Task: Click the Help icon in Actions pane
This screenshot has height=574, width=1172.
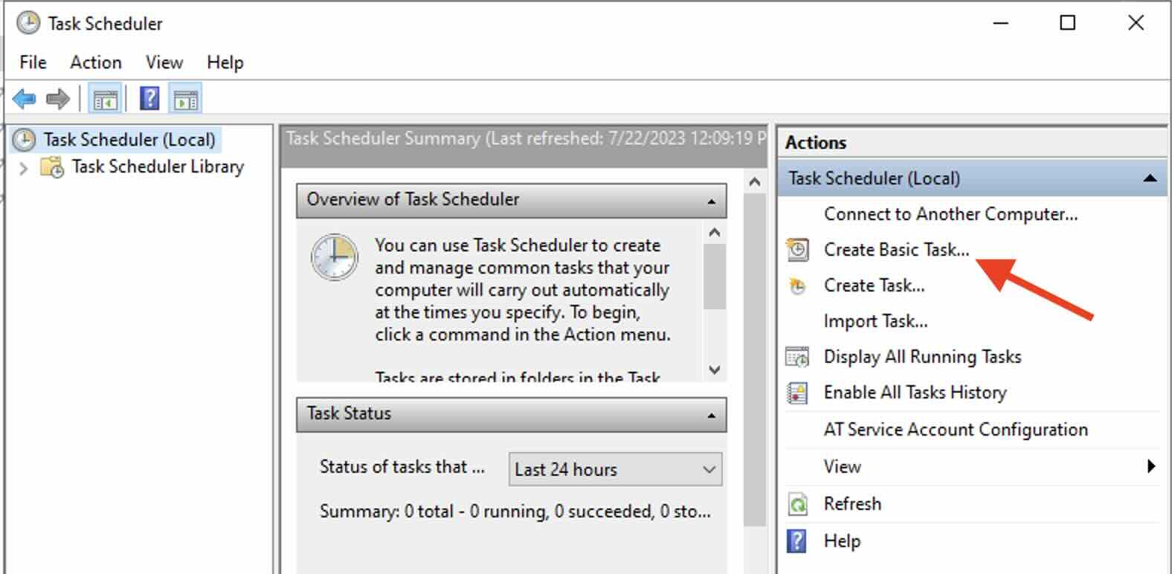Action: click(x=798, y=541)
